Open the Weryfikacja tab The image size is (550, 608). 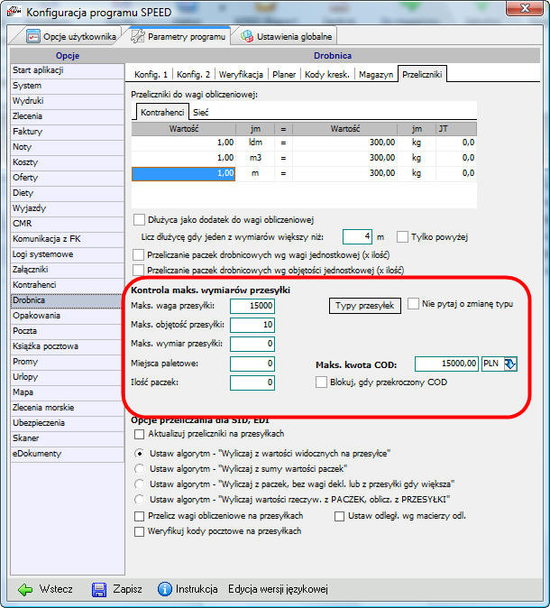click(241, 75)
